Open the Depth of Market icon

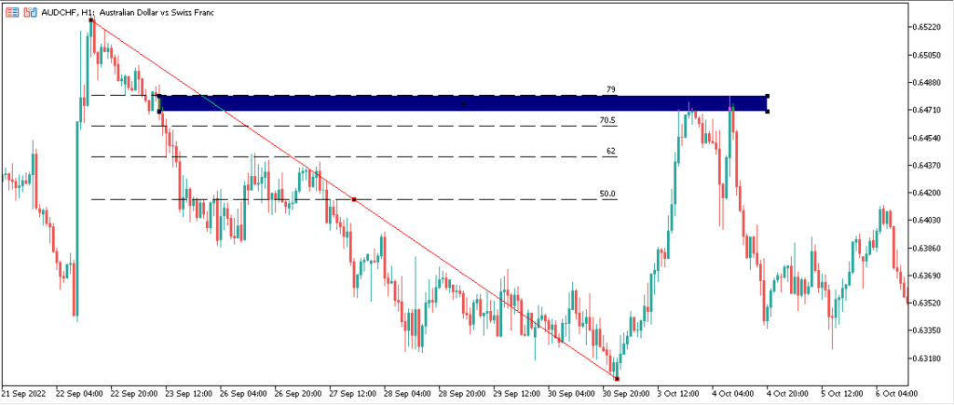click(x=12, y=12)
